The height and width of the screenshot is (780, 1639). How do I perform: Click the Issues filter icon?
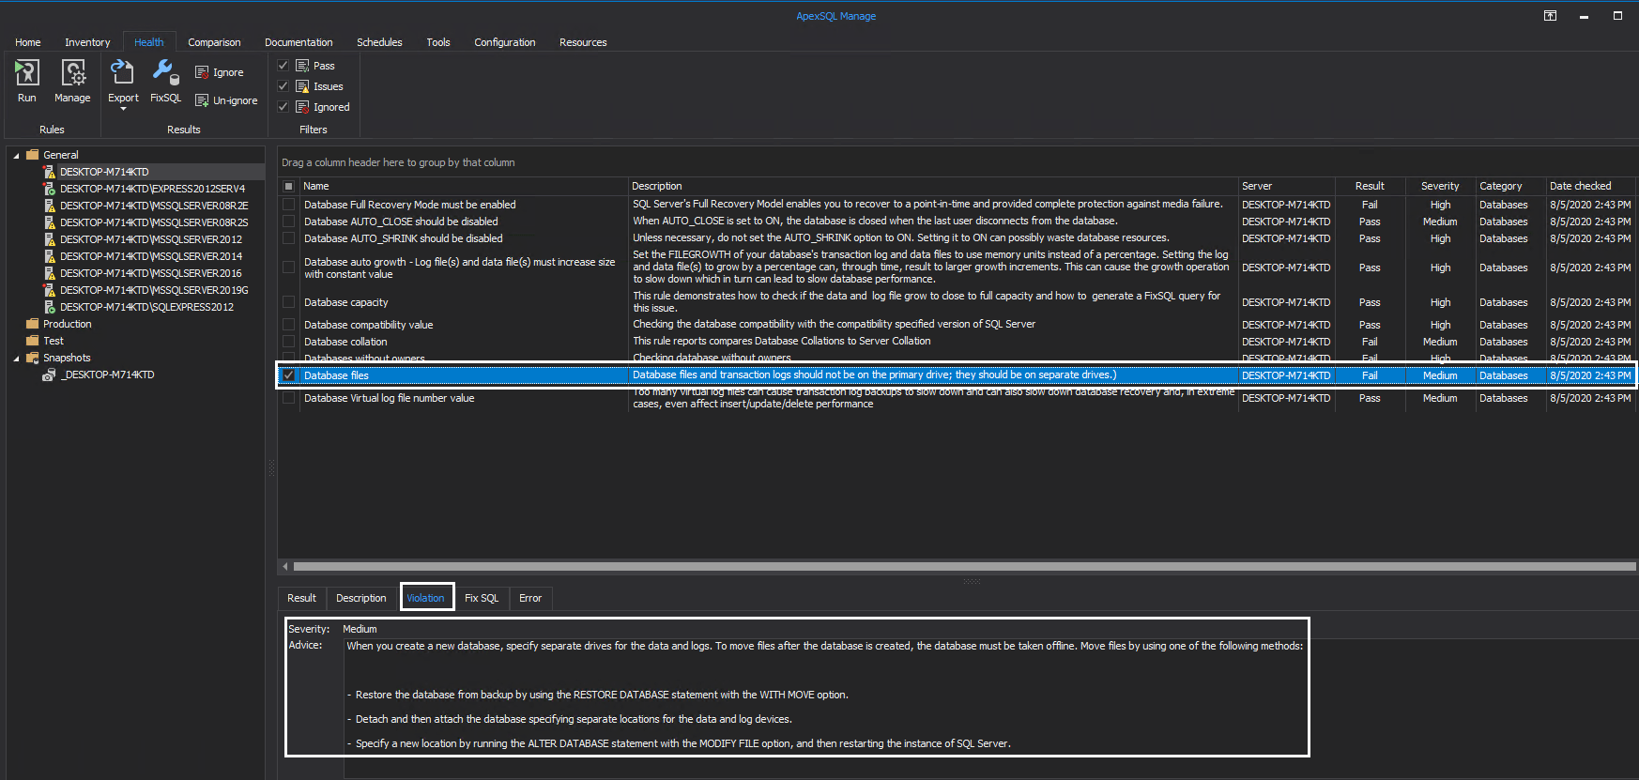point(302,86)
